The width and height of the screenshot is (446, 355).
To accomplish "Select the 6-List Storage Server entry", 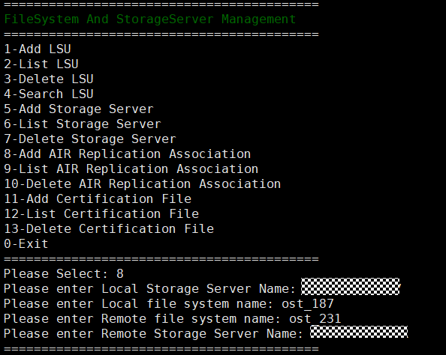I will [83, 124].
